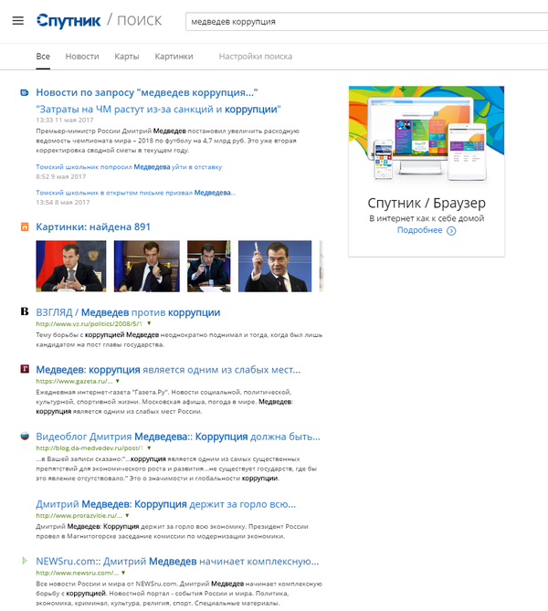Switch to the Новости tab
Screen dimensions: 548x611
pos(82,57)
